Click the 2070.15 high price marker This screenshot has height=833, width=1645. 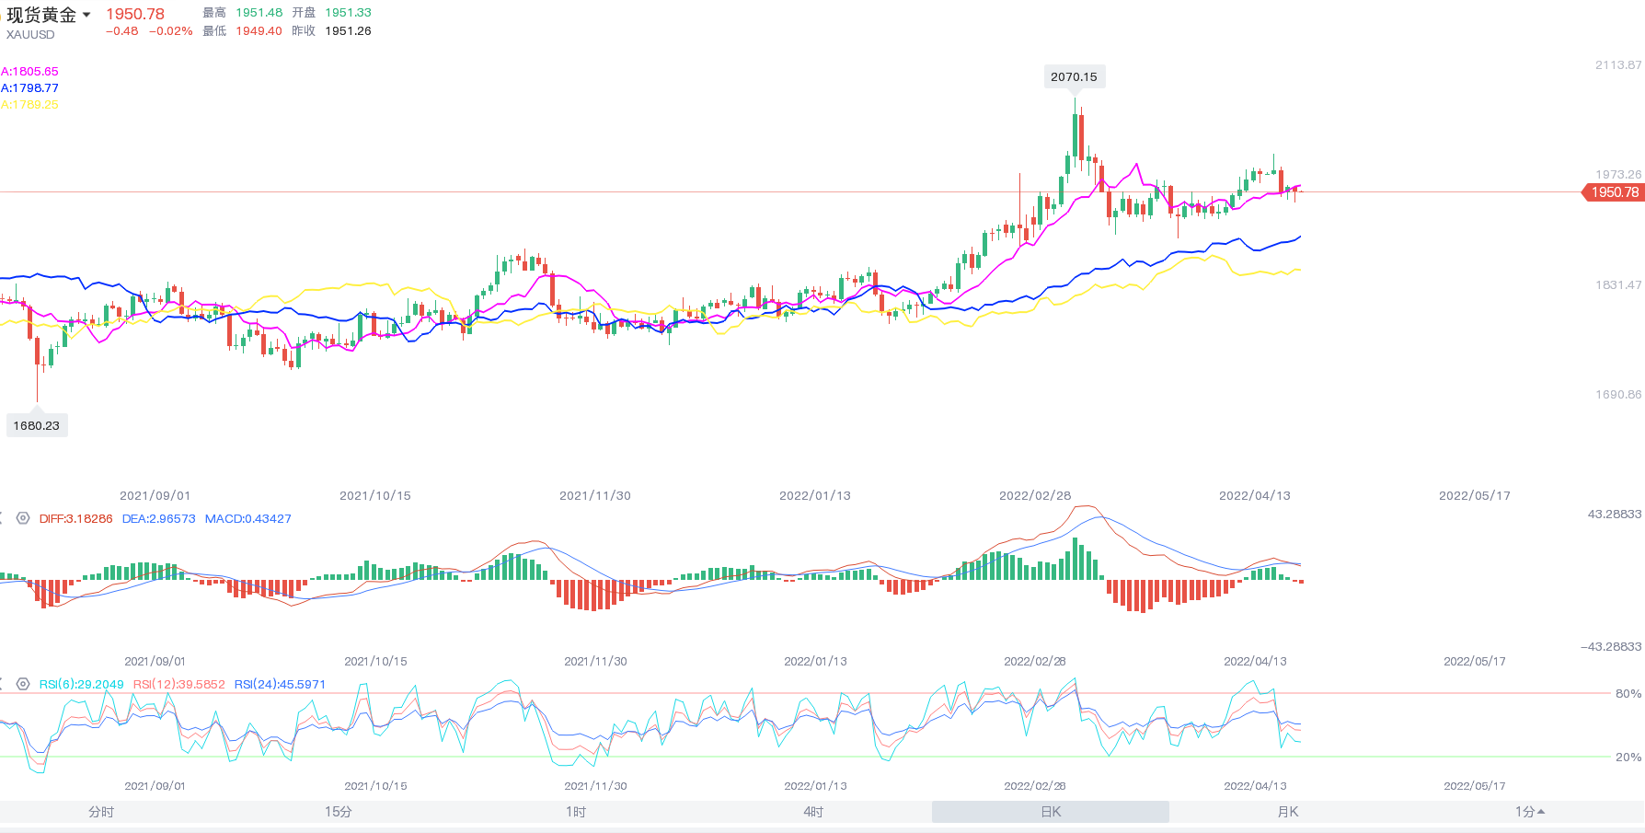(x=1074, y=77)
